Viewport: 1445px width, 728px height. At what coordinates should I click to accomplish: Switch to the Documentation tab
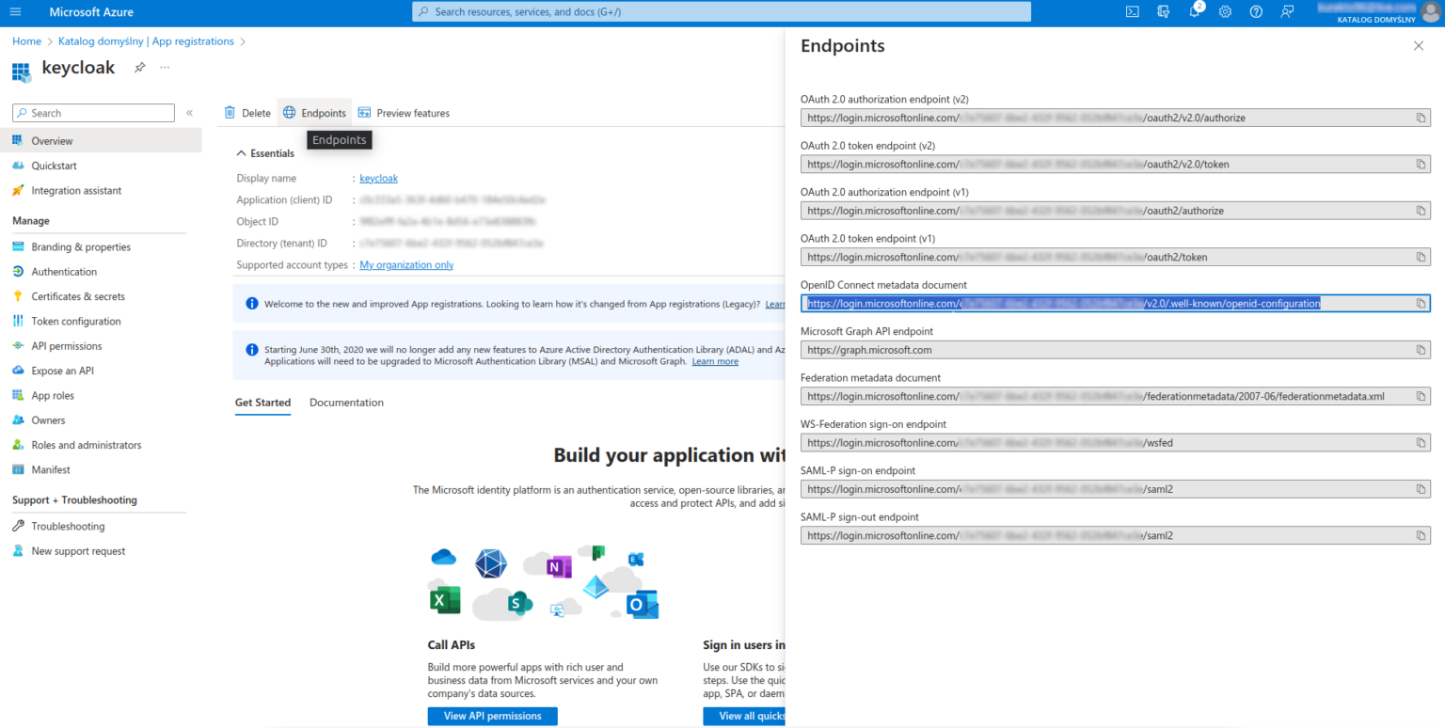tap(346, 402)
